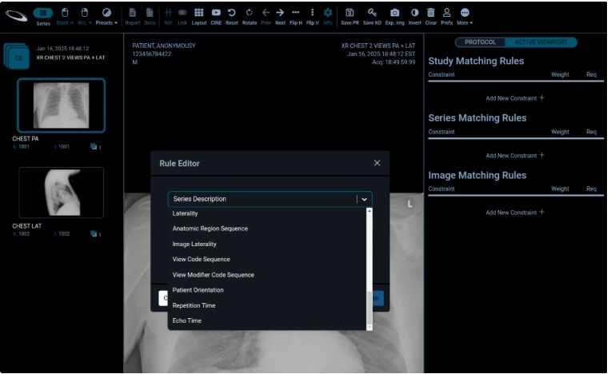Switch to the PROTOCOL tab
Screen dimensions: 611x374
point(480,42)
